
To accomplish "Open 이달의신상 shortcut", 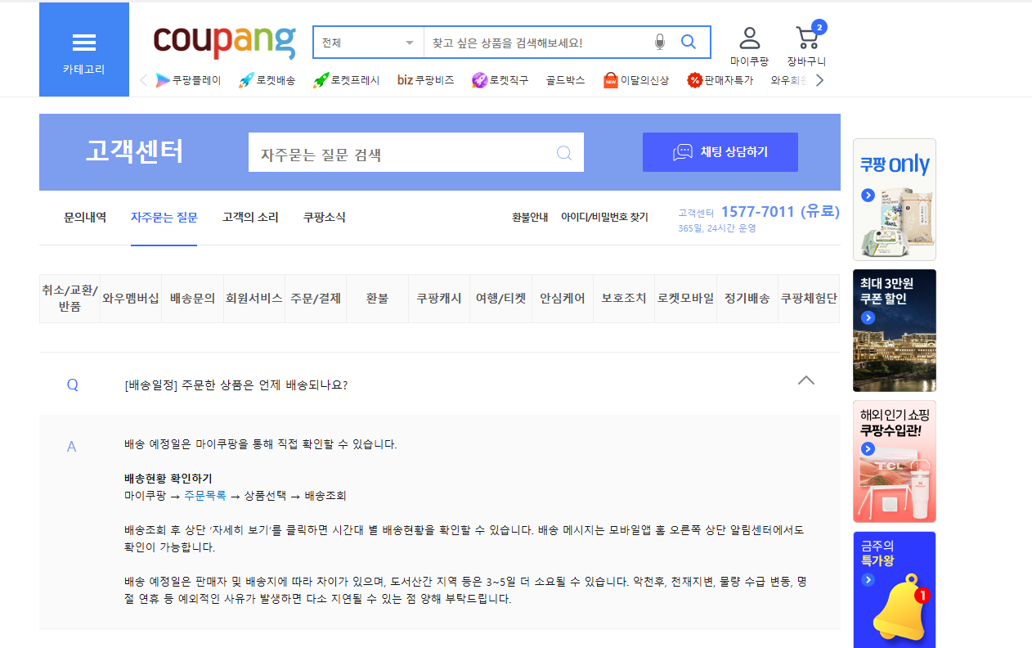I will (636, 80).
